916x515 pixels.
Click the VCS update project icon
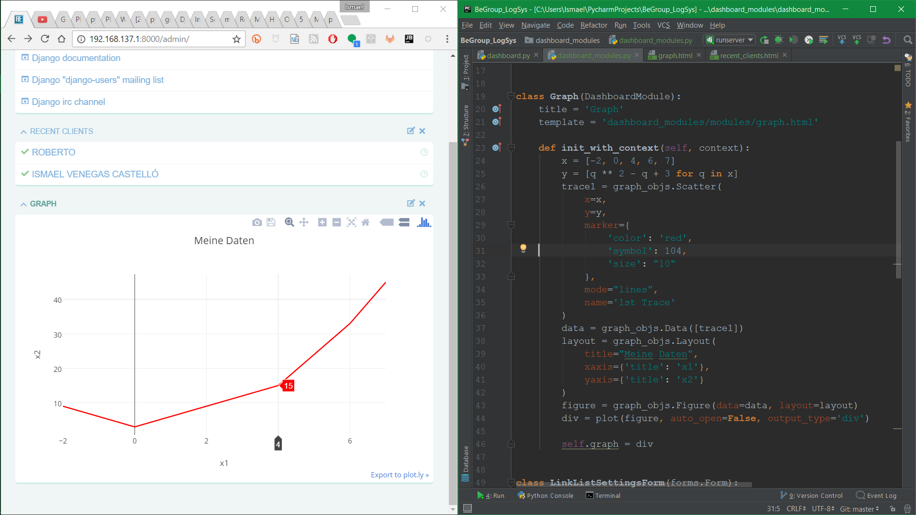pyautogui.click(x=842, y=40)
